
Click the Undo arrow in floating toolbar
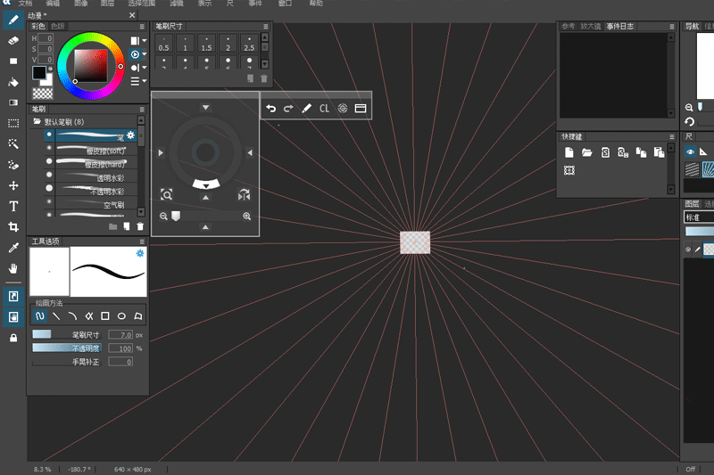coord(271,108)
